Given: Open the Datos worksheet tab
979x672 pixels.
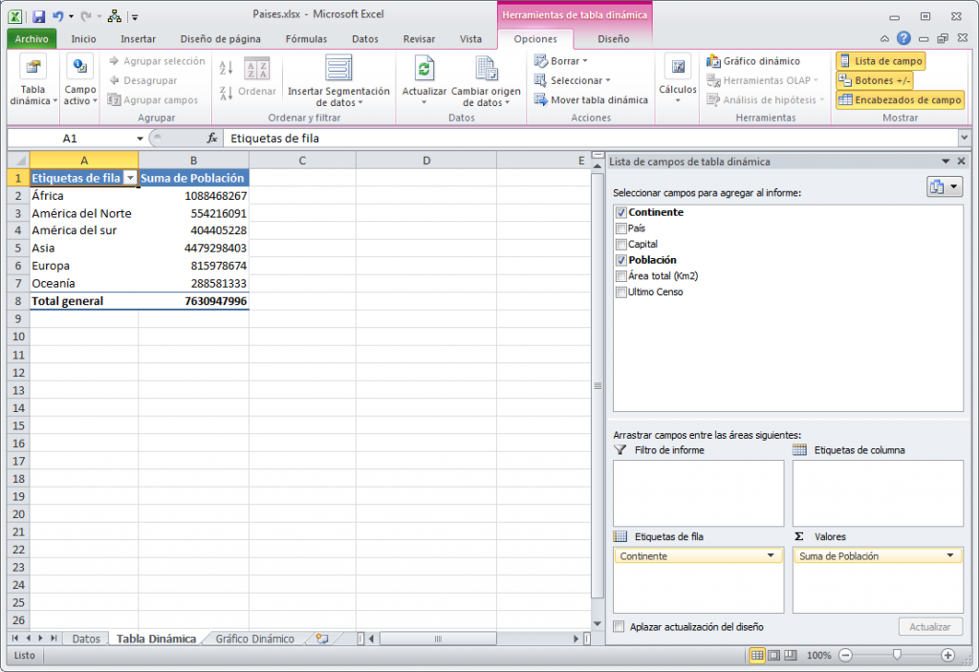Looking at the screenshot, I should tap(86, 639).
